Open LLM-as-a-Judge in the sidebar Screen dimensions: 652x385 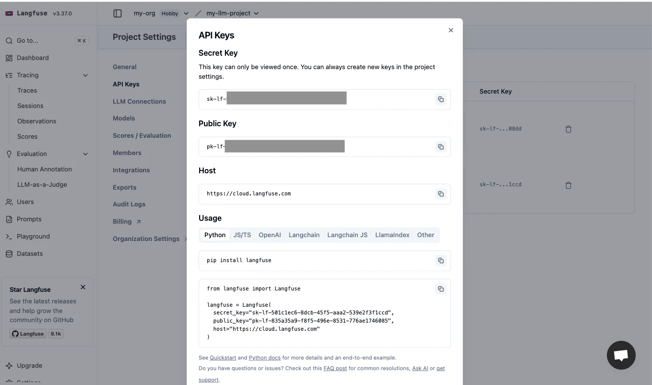pyautogui.click(x=42, y=185)
